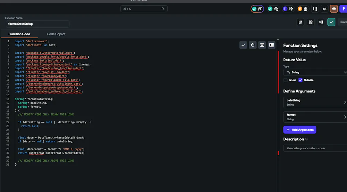Open the branching menu icon

[x=315, y=9]
